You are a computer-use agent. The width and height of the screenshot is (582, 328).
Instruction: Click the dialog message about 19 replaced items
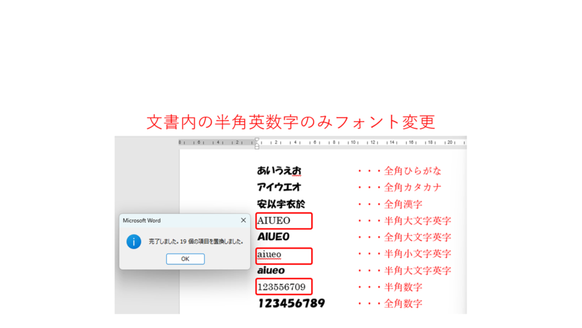(196, 242)
